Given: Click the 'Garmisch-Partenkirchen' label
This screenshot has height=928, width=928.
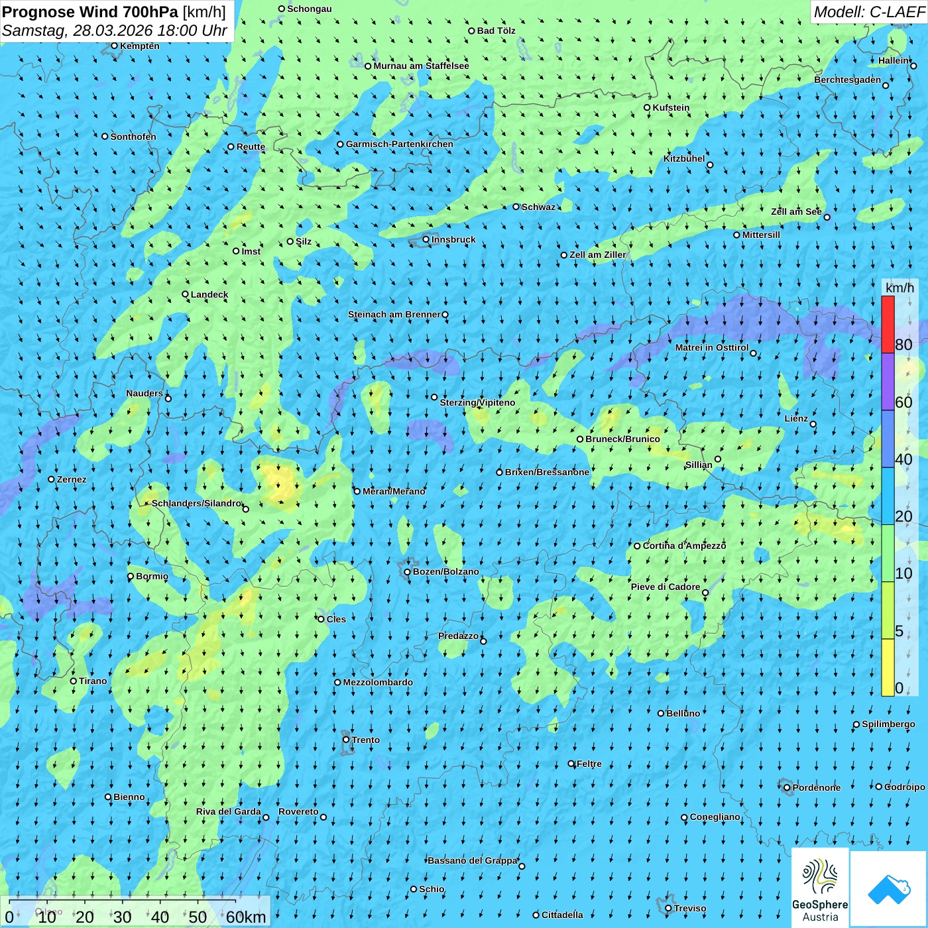Looking at the screenshot, I should 400,144.
